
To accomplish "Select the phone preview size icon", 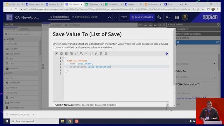I will click(164, 25).
